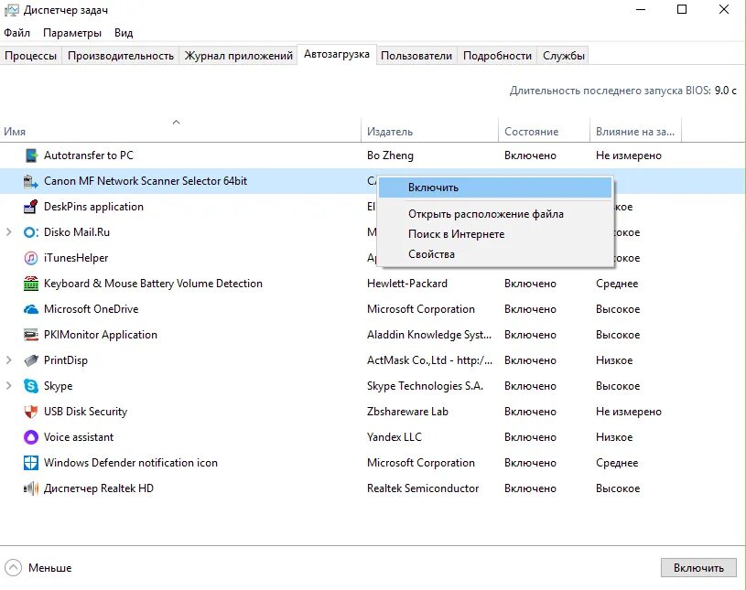The image size is (746, 590).
Task: Click the DeskPins application icon
Action: click(x=31, y=207)
